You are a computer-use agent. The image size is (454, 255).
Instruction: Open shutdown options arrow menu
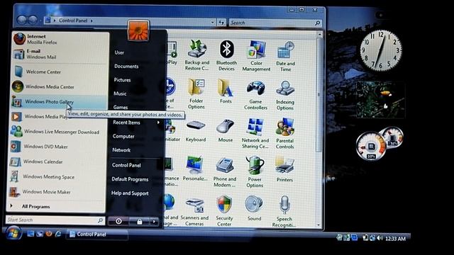click(x=154, y=222)
